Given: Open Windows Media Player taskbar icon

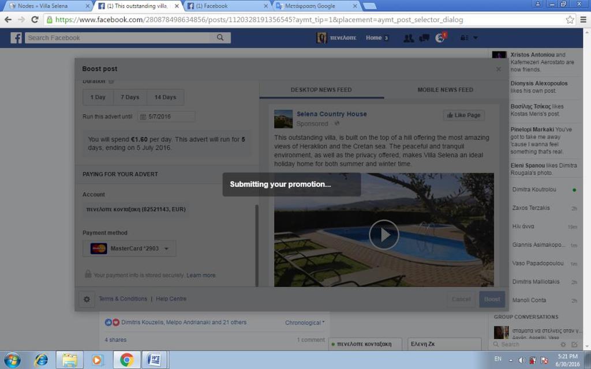Looking at the screenshot, I should click(x=97, y=360).
